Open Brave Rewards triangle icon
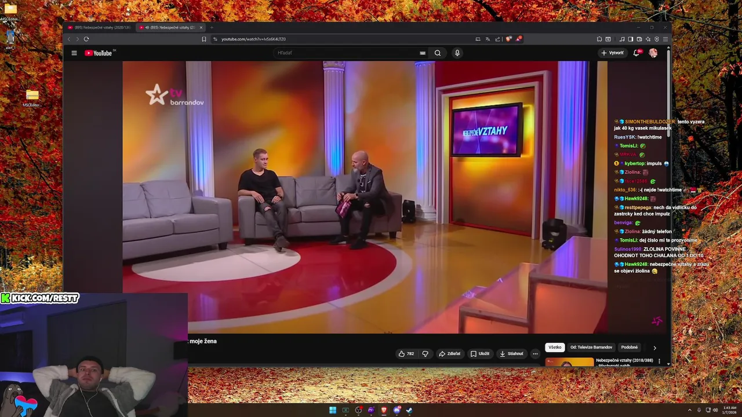742x417 pixels. [518, 39]
